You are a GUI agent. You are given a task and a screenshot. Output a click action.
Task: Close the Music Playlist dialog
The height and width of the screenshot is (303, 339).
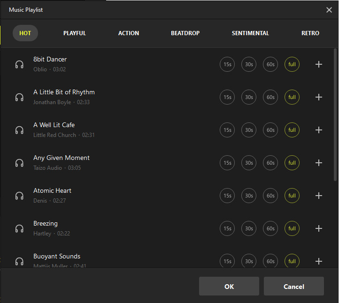pos(329,10)
